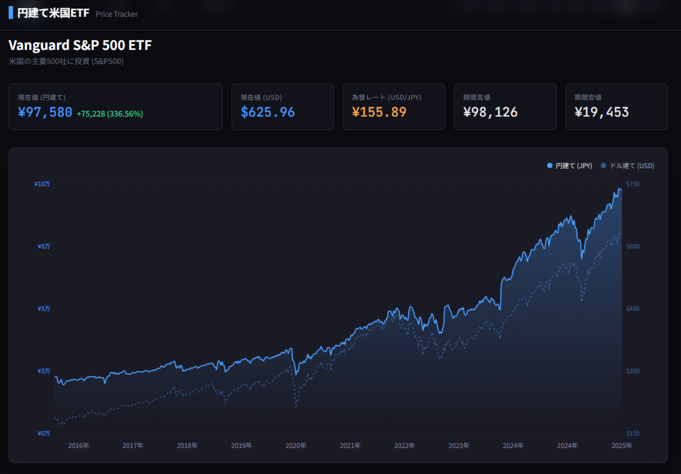Click the ¥97,580 current yen value
This screenshot has height=474, width=681.
coord(45,112)
